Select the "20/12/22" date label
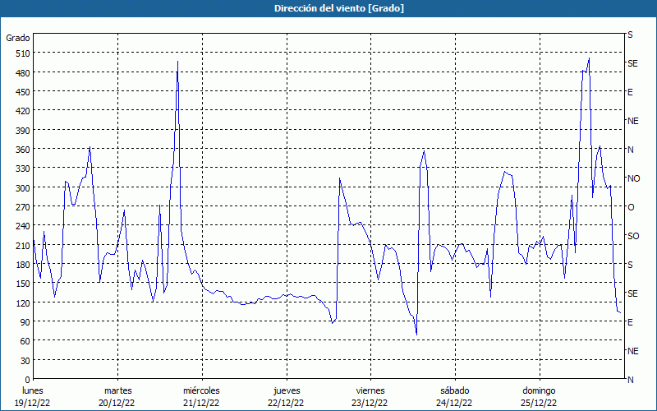This screenshot has width=657, height=411. coord(117,403)
